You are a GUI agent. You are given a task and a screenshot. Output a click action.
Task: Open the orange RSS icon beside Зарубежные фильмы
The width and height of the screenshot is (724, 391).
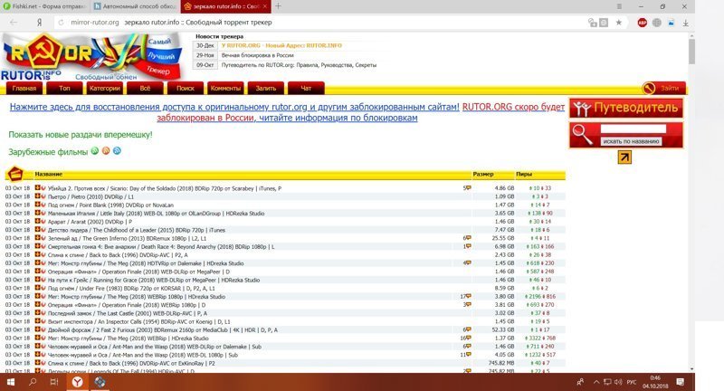(106, 150)
